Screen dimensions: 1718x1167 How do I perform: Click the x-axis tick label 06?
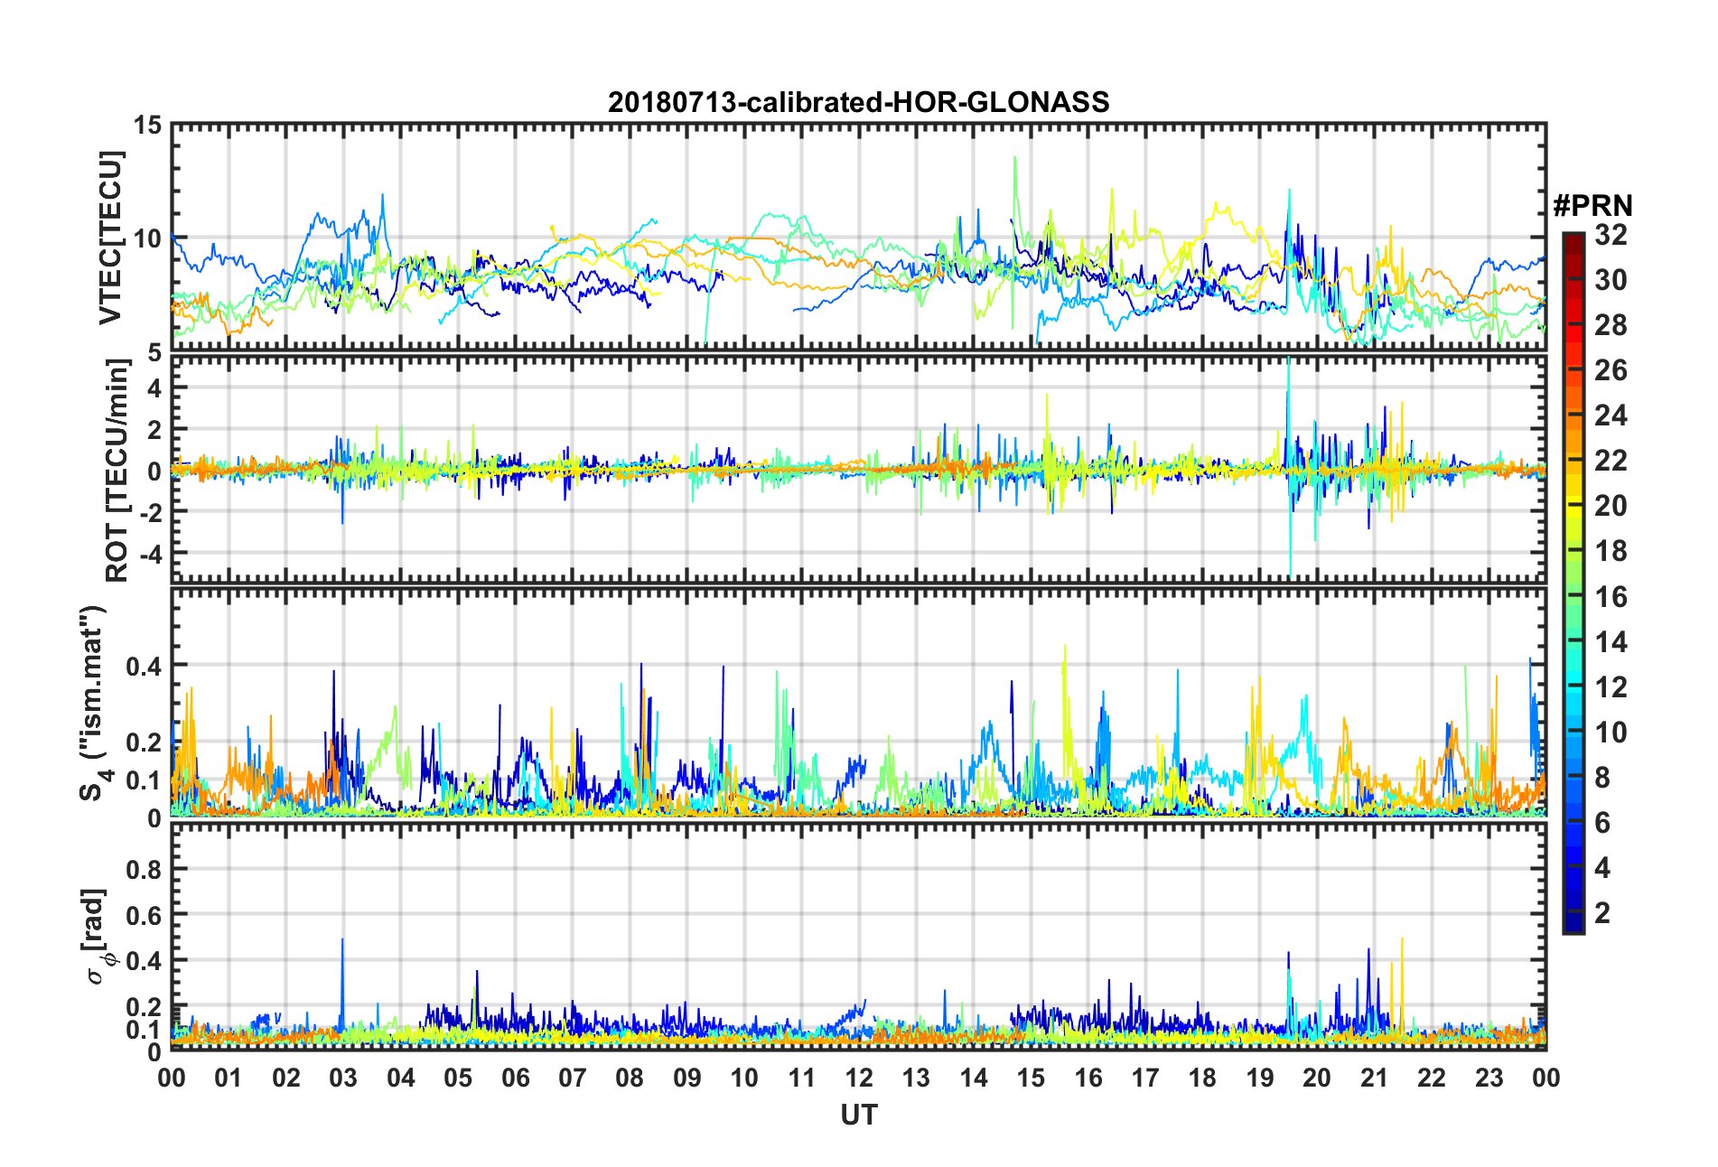pos(516,1078)
